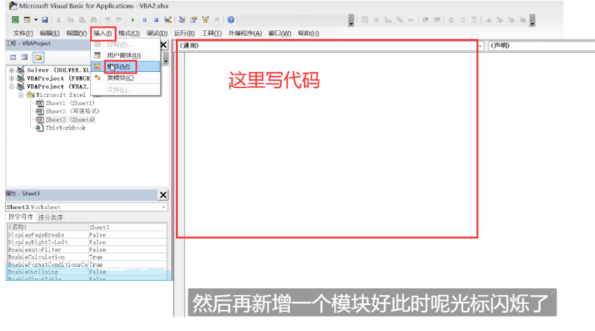Collapse the VBAProject (VBA2. project node
The width and height of the screenshot is (595, 331).
point(11,87)
